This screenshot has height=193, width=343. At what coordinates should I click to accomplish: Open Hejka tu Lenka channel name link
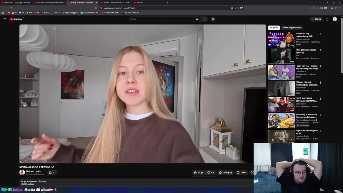coord(33,171)
